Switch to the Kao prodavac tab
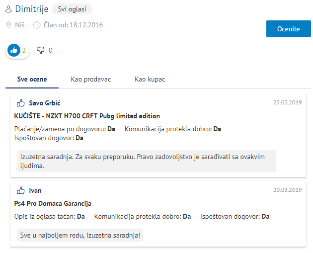This screenshot has width=313, height=253. [x=91, y=80]
